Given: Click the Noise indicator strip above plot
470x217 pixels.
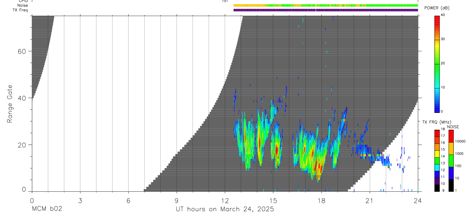Looking at the screenshot, I should [x=326, y=5].
